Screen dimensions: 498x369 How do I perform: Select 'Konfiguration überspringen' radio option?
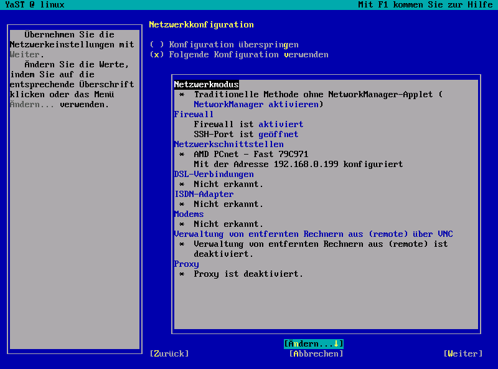point(224,44)
